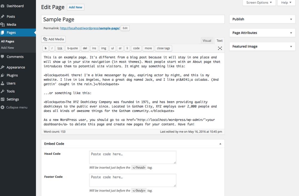Viewport: 299px width, 196px height.
Task: Click the img quicktag button
Action: (x=103, y=48)
